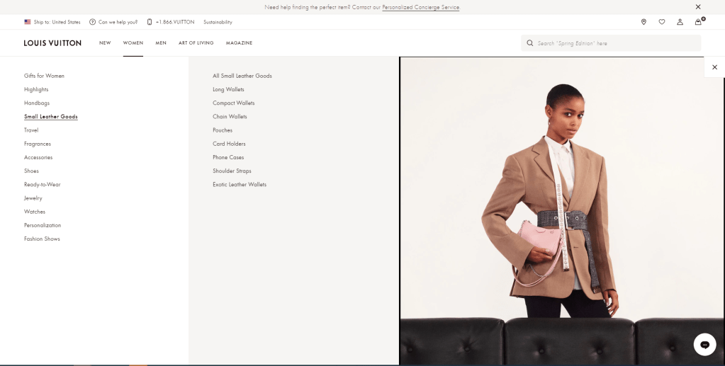Click the wishlist heart icon
Screen dimensions: 725x366
pos(662,22)
